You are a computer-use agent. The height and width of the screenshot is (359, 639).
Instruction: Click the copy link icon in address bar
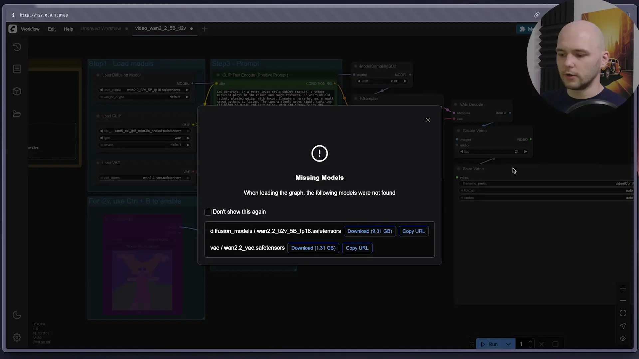pyautogui.click(x=537, y=15)
